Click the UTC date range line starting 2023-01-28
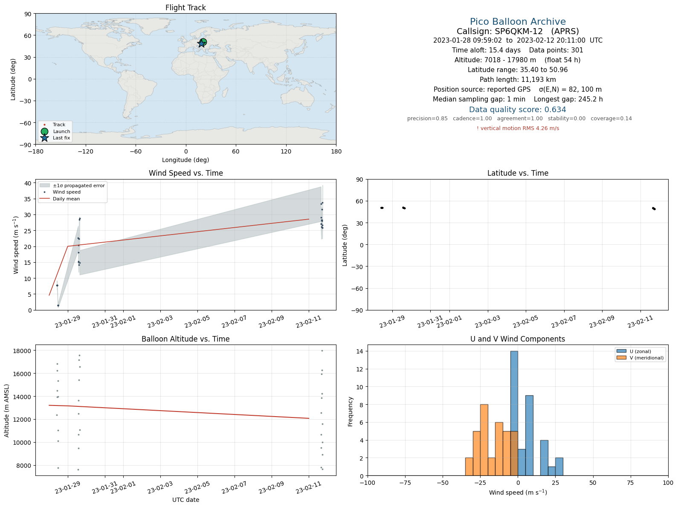The height and width of the screenshot is (507, 678). click(x=518, y=41)
